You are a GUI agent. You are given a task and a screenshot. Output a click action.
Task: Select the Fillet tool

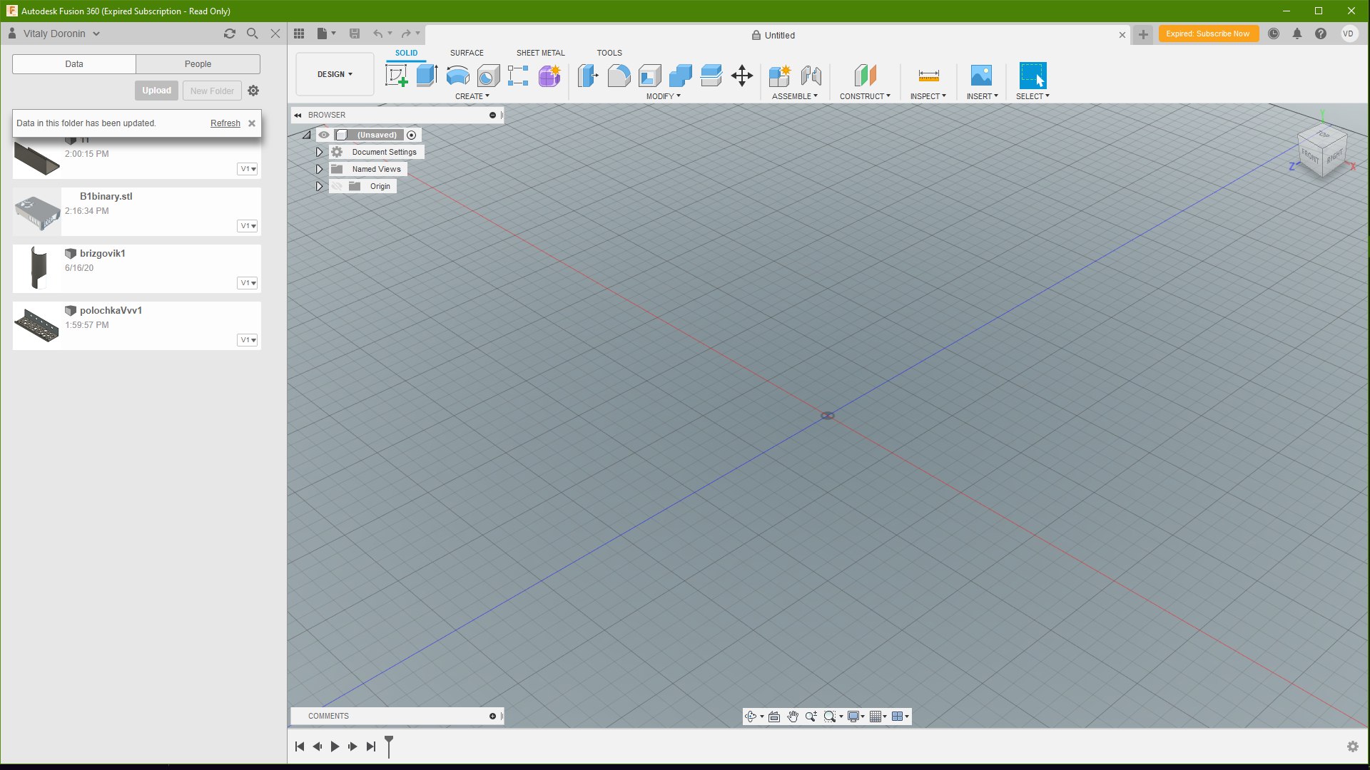coord(619,75)
